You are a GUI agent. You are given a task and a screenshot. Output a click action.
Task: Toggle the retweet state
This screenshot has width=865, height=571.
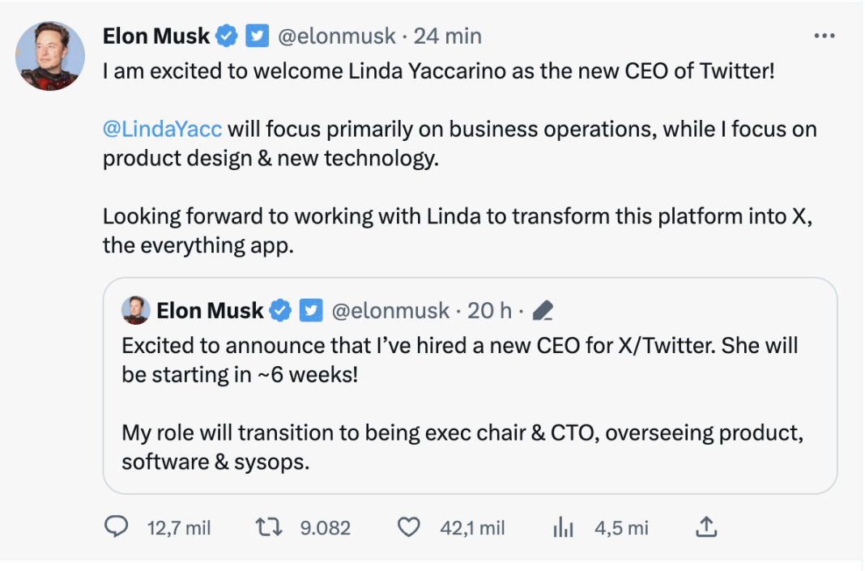tap(266, 527)
